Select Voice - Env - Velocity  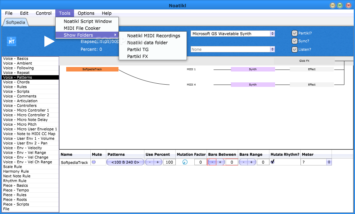30,148
